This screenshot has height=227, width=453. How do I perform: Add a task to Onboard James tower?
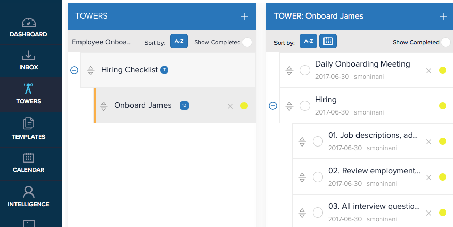[x=443, y=17]
